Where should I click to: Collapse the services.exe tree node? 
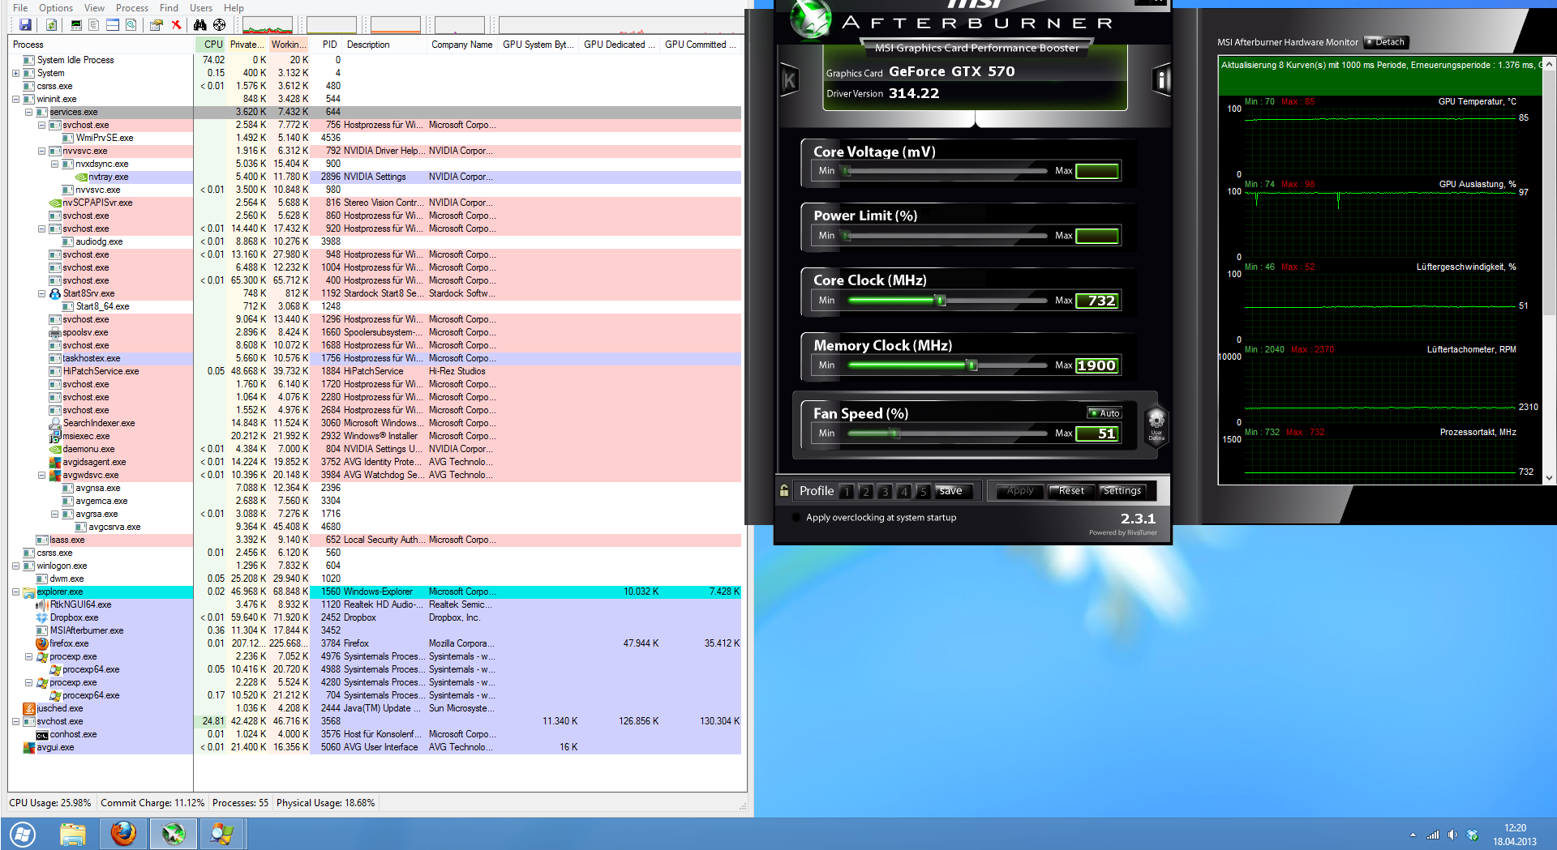pos(28,112)
